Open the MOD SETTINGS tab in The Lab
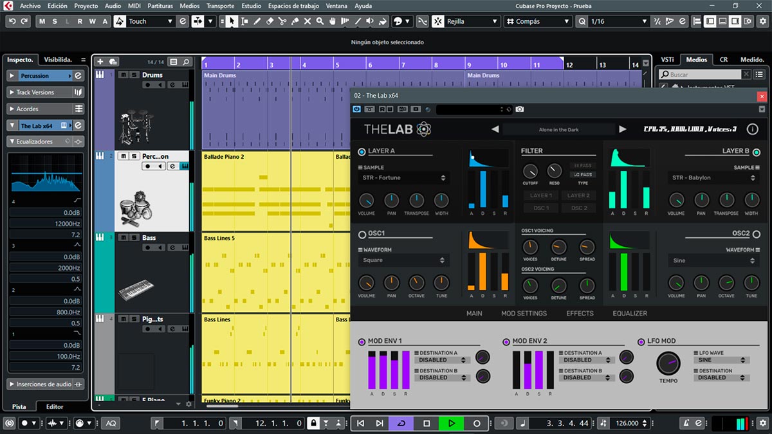Image resolution: width=772 pixels, height=434 pixels. (x=524, y=313)
